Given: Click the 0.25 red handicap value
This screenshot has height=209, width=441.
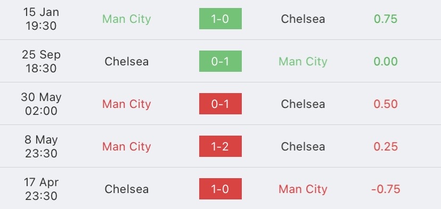Looking at the screenshot, I should coord(386,146).
